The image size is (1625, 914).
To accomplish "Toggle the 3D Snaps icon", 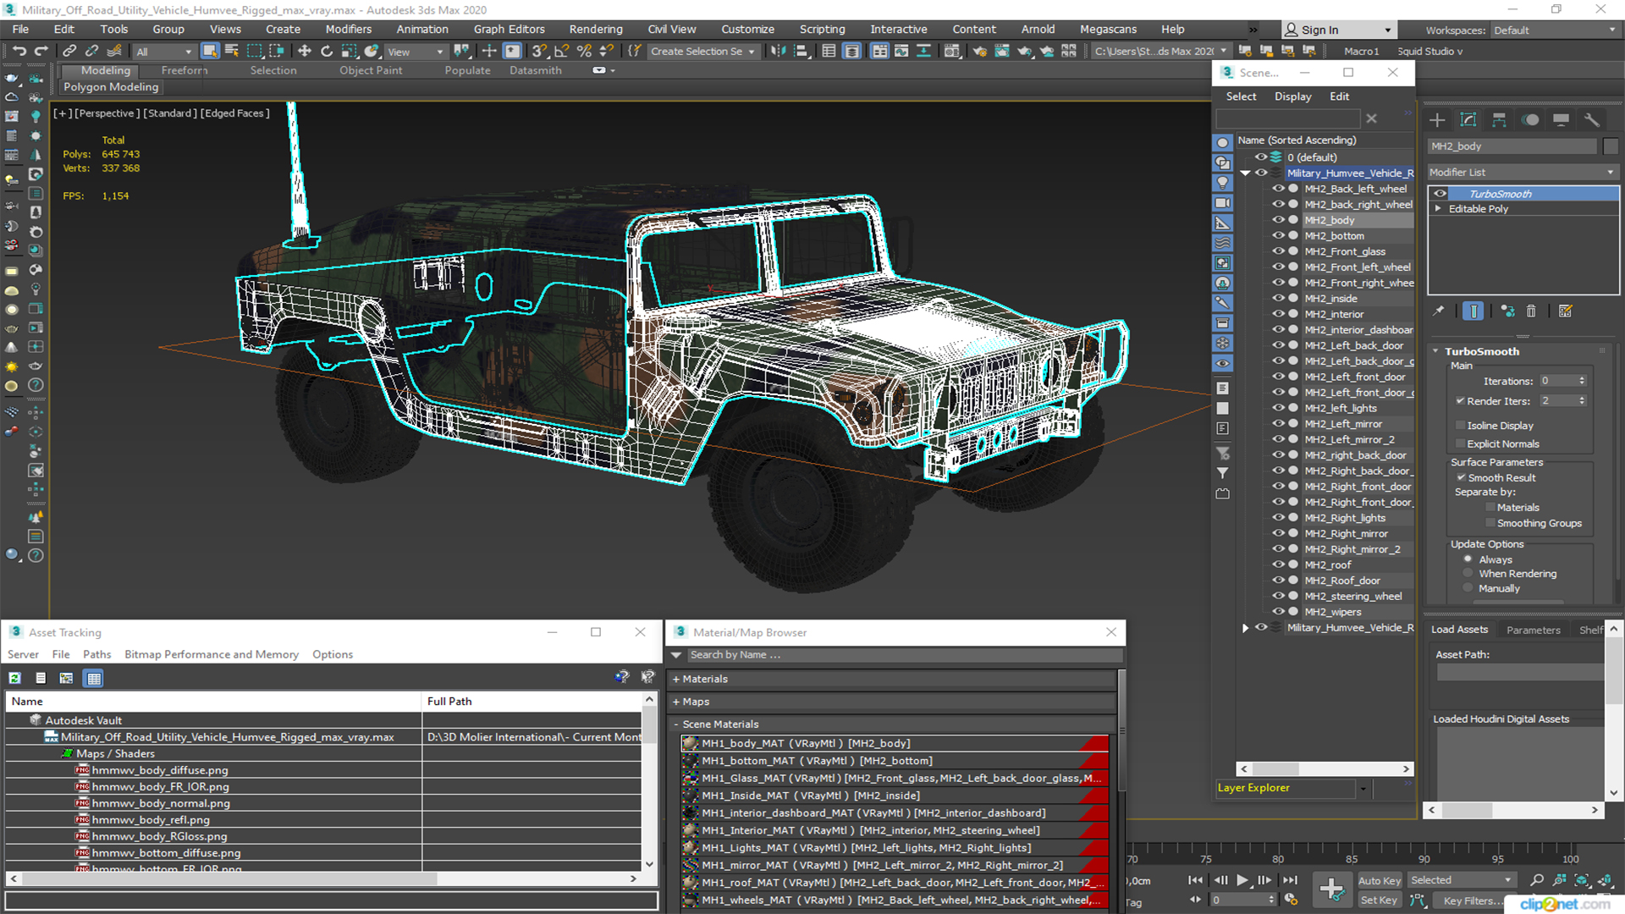I will 539,51.
